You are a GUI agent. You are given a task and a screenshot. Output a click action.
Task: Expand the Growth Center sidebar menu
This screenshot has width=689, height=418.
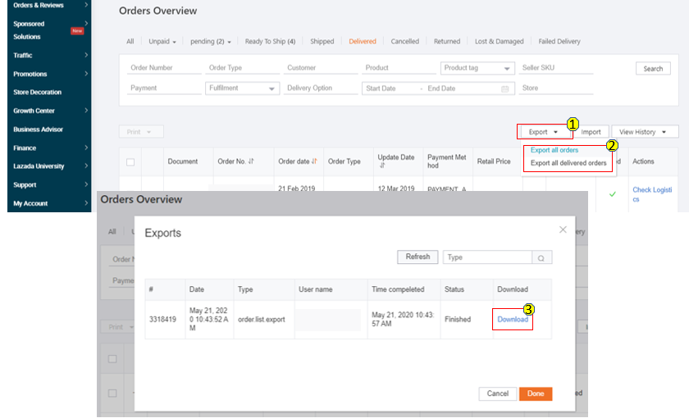coord(50,111)
